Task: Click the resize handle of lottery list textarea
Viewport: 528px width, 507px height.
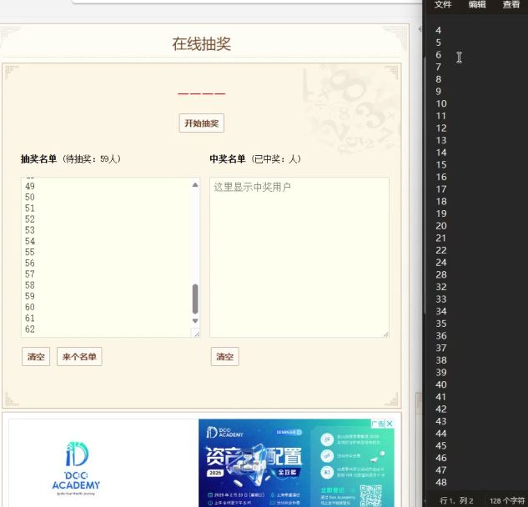Action: click(x=195, y=333)
